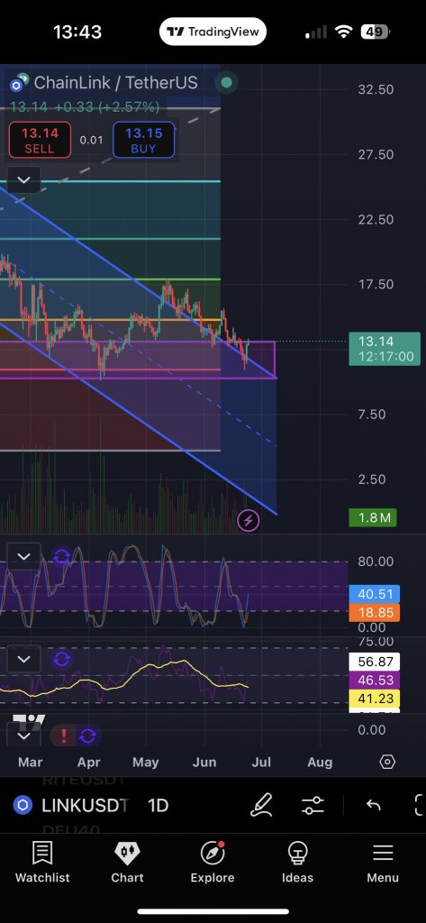
Task: Open the Explore tab
Action: click(x=213, y=863)
